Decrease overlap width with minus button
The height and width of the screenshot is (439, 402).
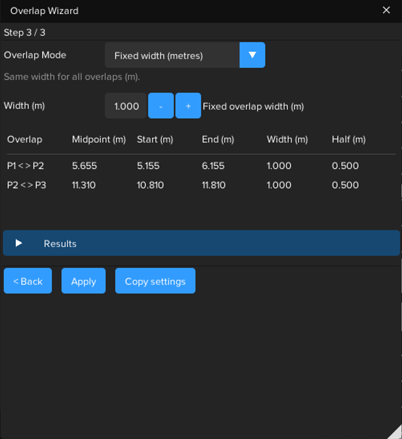point(161,106)
